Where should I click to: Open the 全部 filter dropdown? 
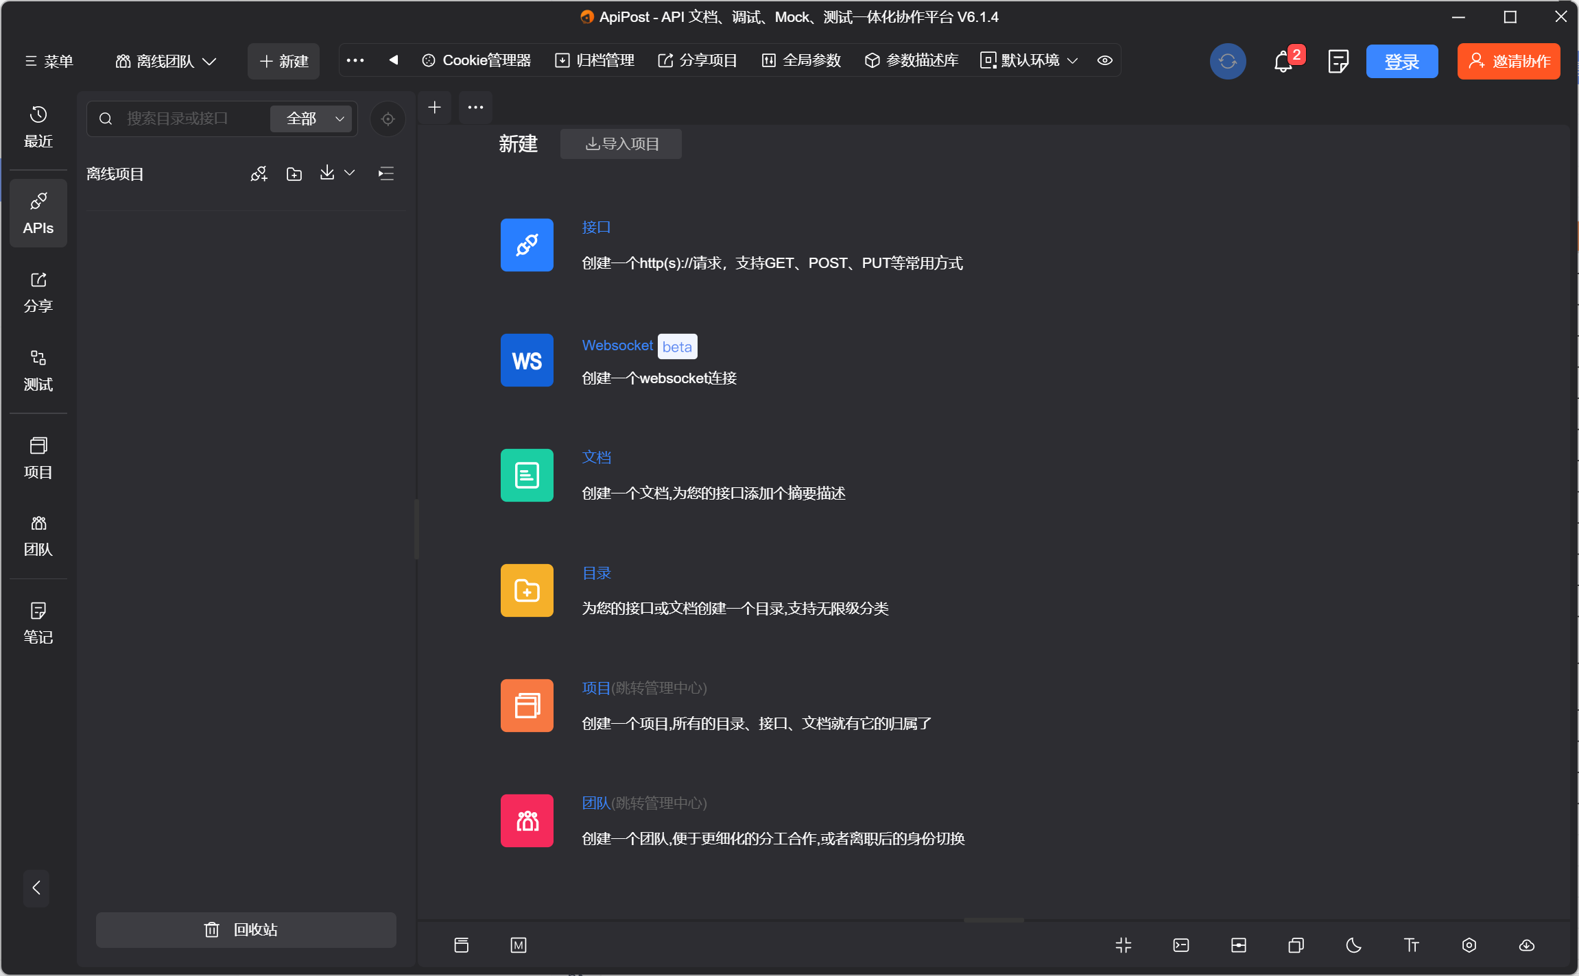coord(312,119)
